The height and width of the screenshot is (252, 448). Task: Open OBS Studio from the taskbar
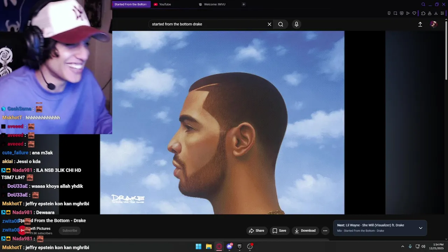[x=250, y=246]
